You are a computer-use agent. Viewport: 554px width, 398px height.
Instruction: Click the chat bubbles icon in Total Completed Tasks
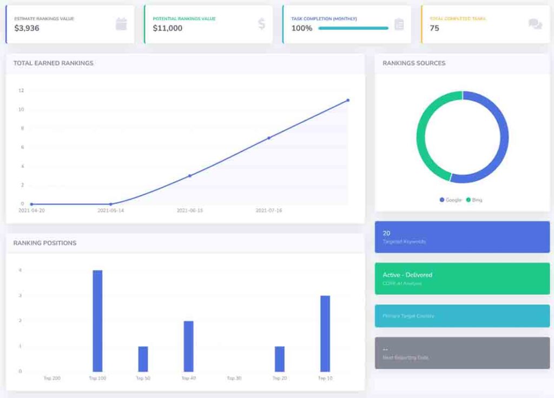point(535,24)
